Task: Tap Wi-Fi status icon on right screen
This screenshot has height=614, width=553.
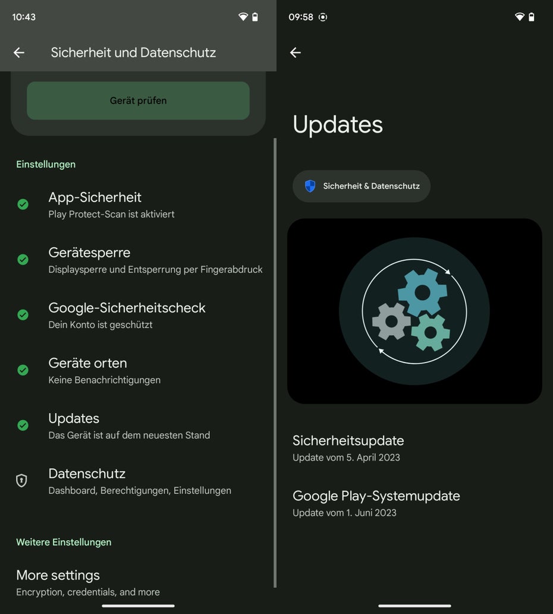Action: click(520, 17)
